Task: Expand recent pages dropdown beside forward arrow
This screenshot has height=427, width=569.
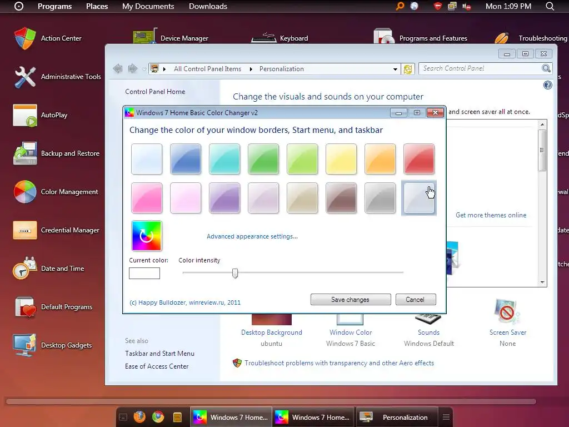Action: tap(144, 69)
